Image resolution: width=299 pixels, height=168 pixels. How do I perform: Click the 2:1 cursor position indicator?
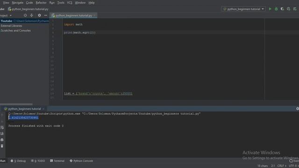[273, 166]
